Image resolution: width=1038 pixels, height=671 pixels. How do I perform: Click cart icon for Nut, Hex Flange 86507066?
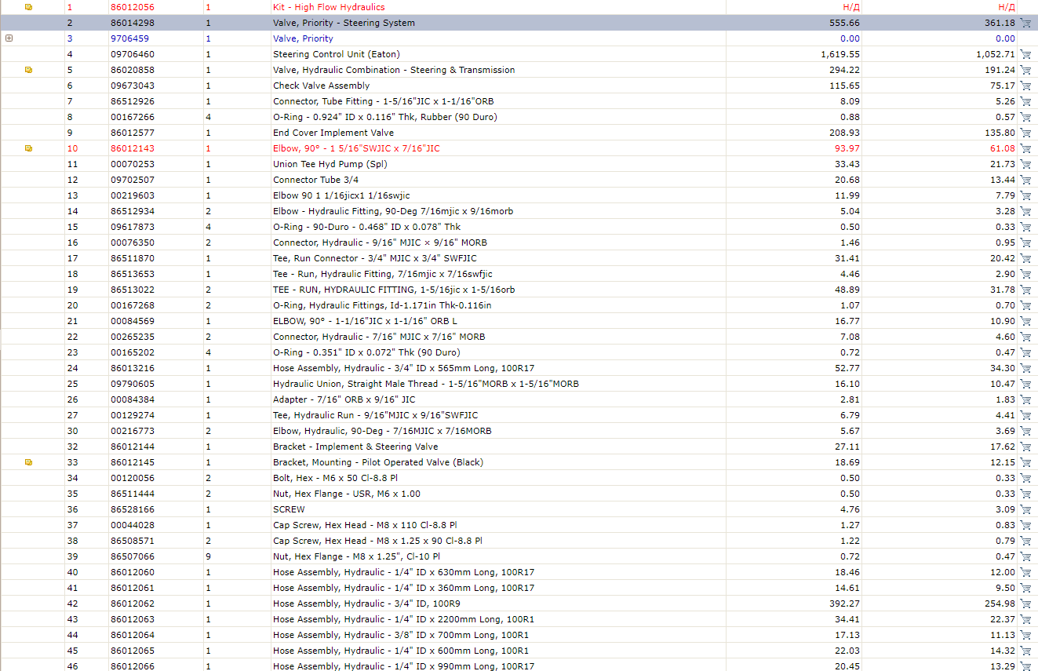click(1025, 556)
